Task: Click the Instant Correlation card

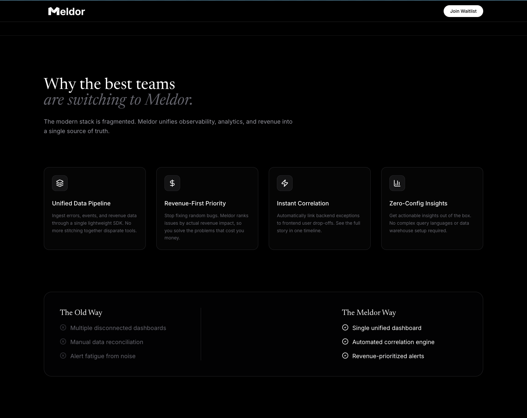Action: tap(320, 208)
